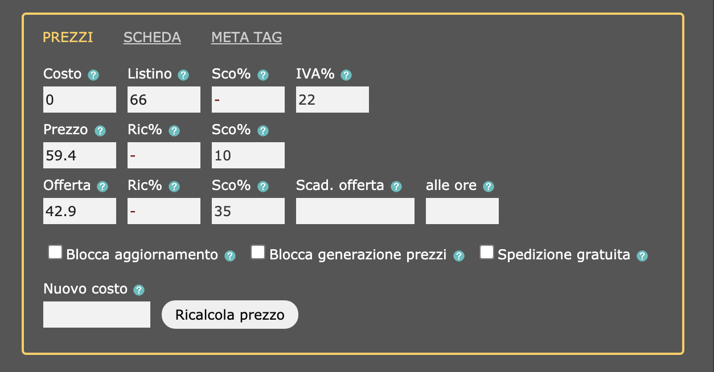This screenshot has height=372, width=714.
Task: Click help icon after Blocca generazione prezzi
Action: coord(459,256)
